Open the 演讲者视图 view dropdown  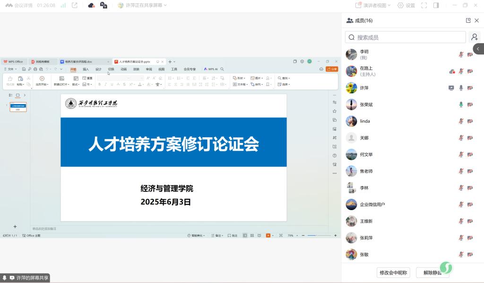click(x=374, y=5)
